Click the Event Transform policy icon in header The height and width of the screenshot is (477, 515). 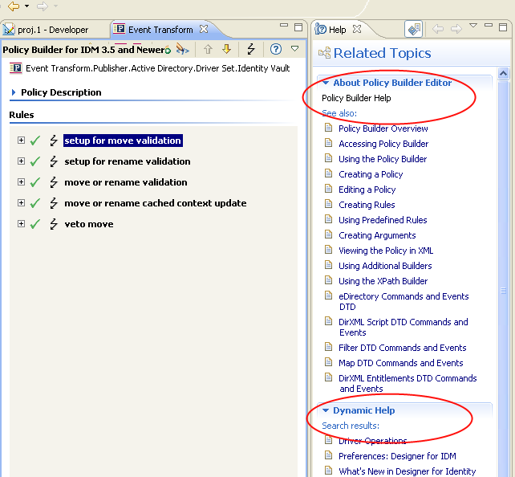click(x=15, y=68)
